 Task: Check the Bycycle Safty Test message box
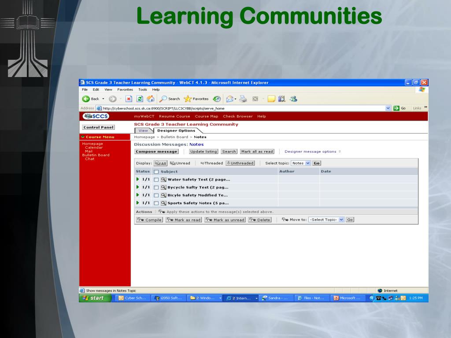coord(156,187)
